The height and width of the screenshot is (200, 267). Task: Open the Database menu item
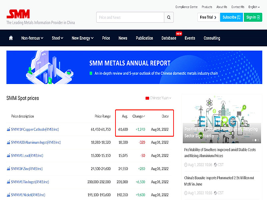[169, 38]
